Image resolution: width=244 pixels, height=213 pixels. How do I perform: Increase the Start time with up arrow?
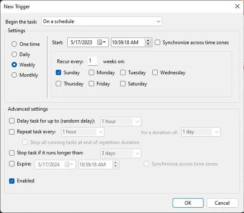[148, 40]
